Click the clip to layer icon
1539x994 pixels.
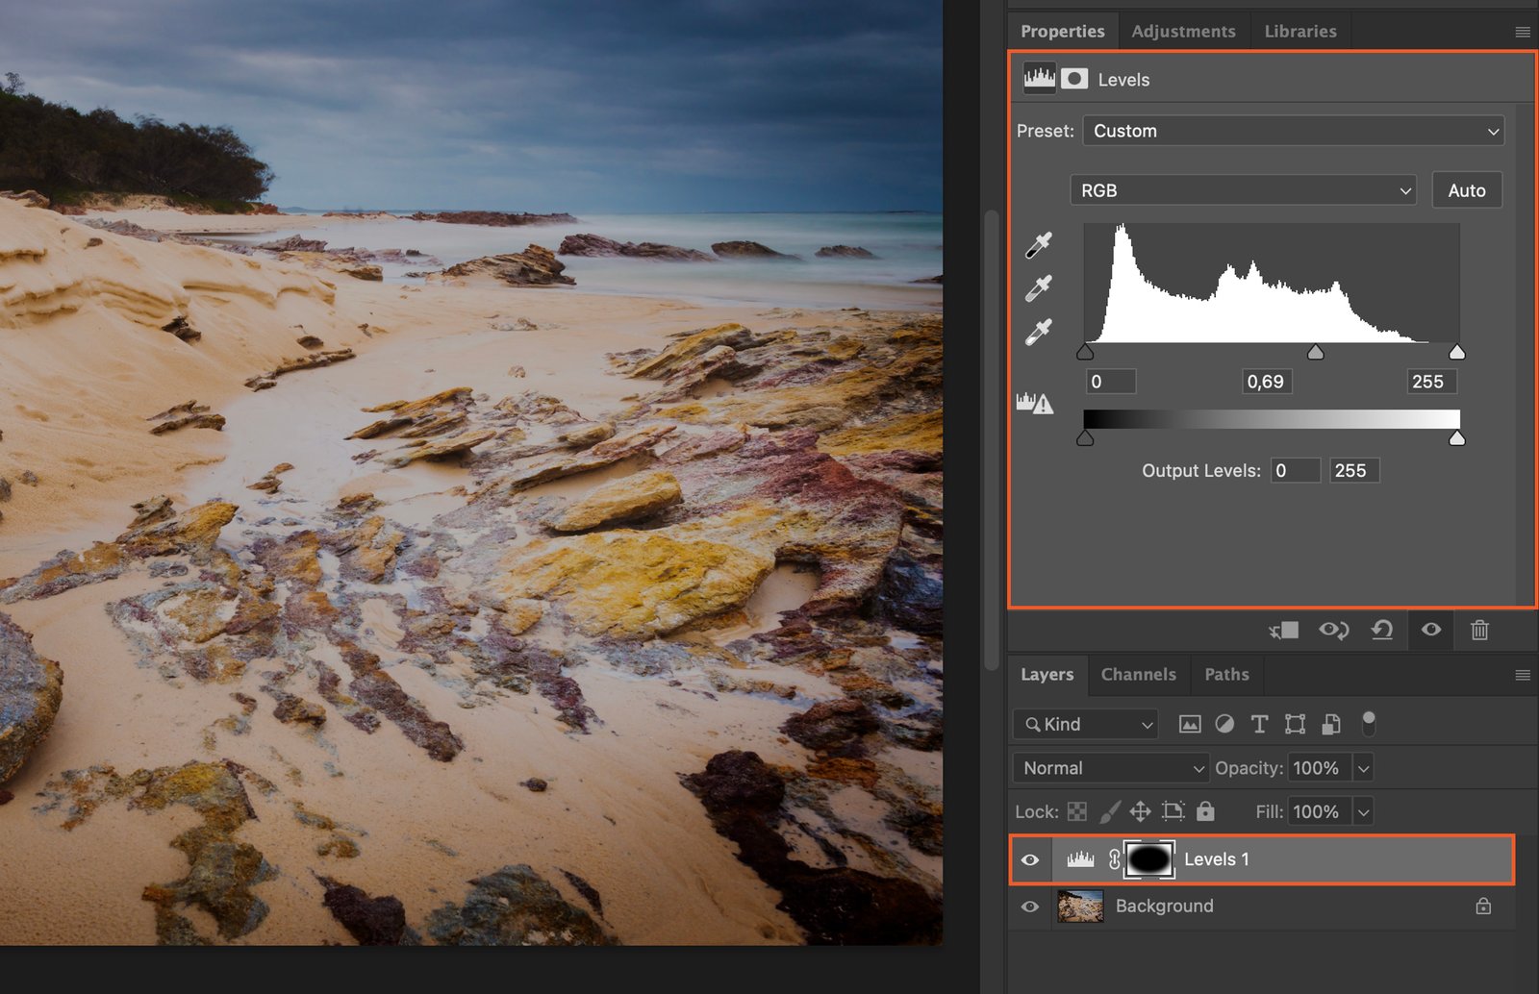coord(1284,631)
